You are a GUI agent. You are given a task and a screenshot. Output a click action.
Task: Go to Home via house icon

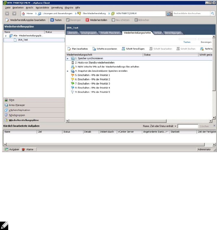(x=23, y=13)
